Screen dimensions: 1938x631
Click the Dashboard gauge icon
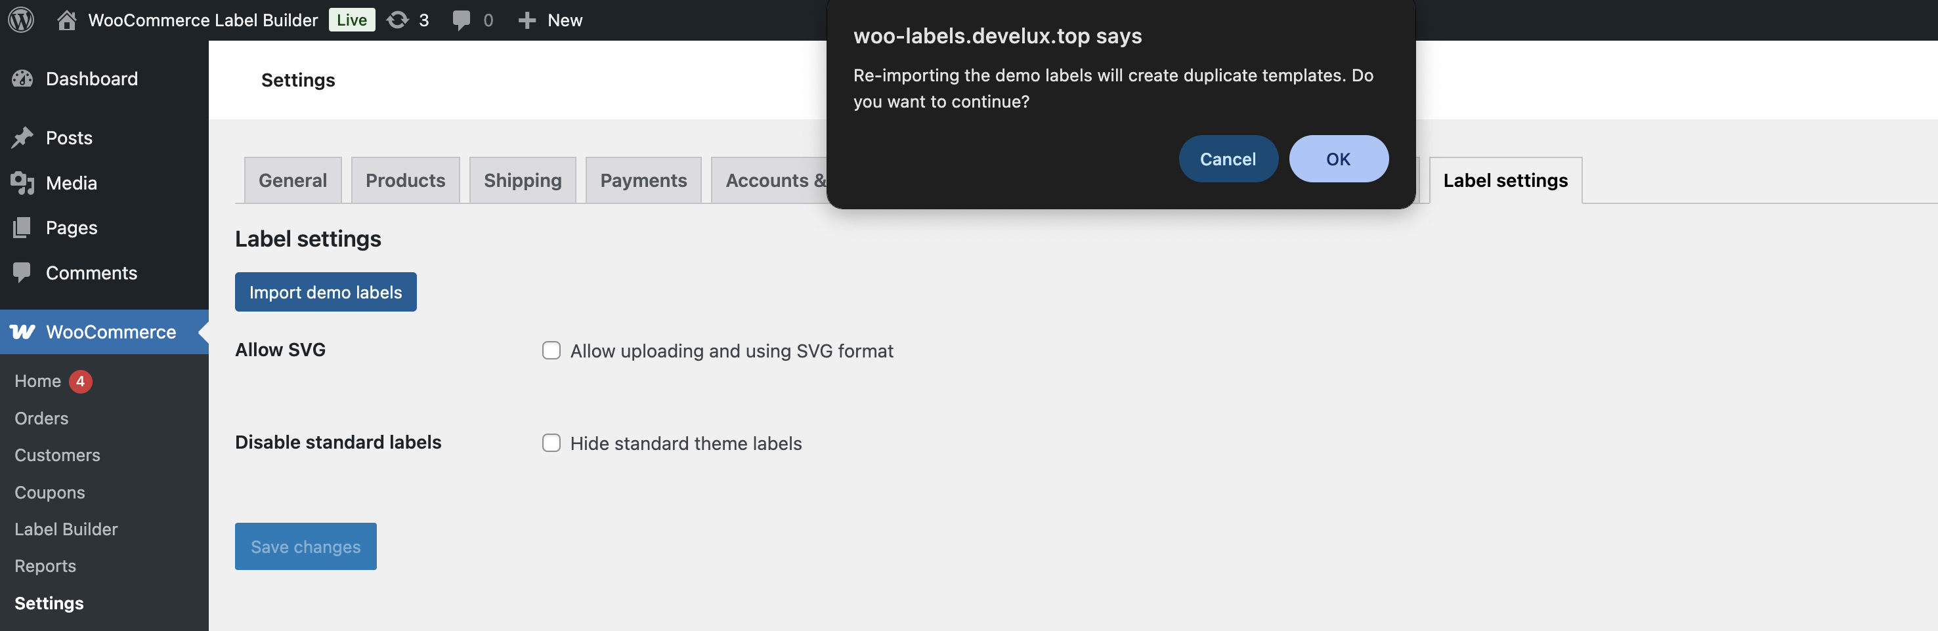click(22, 78)
